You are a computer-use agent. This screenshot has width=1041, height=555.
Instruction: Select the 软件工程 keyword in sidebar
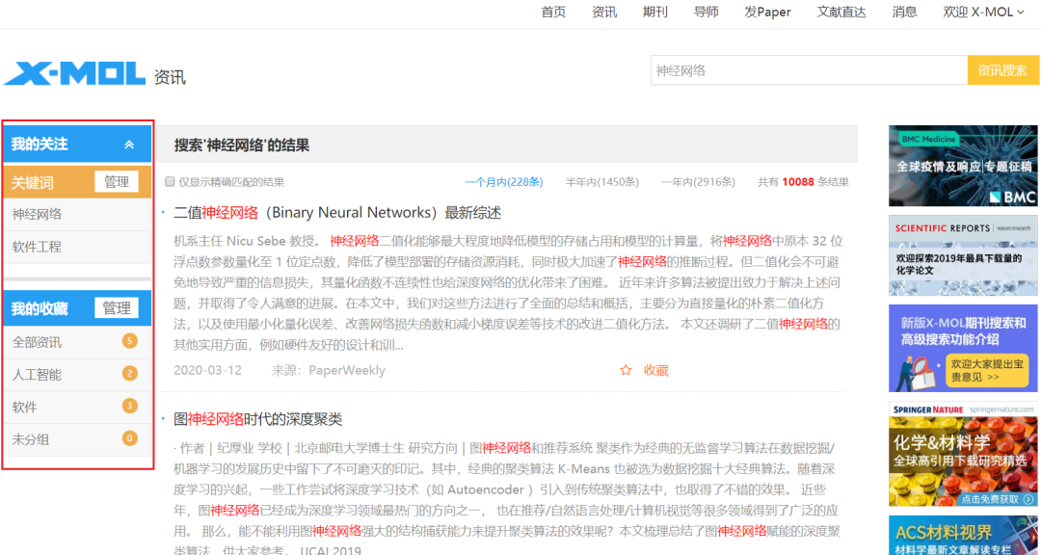[x=37, y=247]
